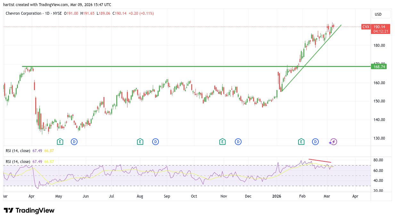Select the earnings E marker near November

point(222,142)
